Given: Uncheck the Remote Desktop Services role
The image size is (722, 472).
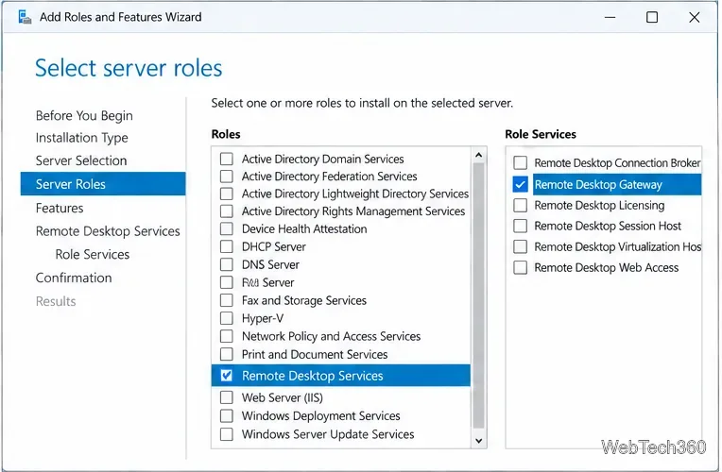Looking at the screenshot, I should [x=226, y=376].
